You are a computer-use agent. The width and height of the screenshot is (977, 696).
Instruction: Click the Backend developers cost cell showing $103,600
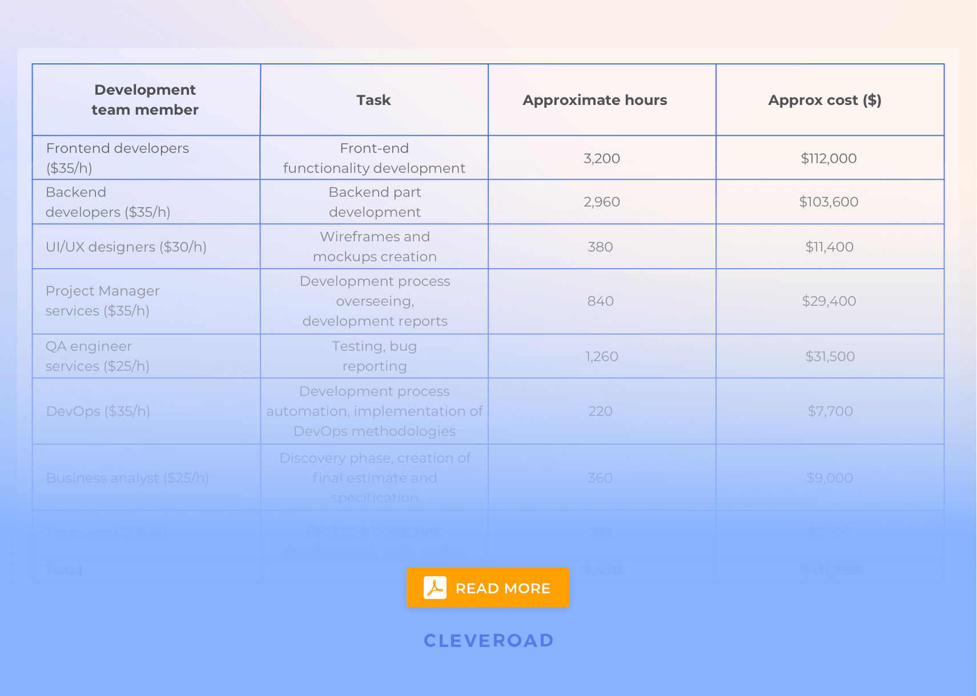tap(830, 201)
